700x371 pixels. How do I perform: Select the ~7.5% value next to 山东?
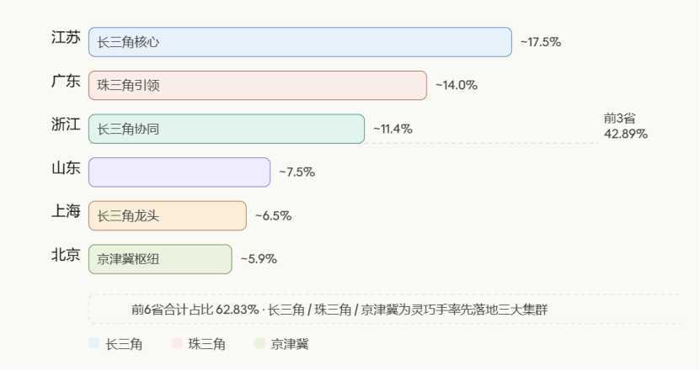[x=297, y=172]
